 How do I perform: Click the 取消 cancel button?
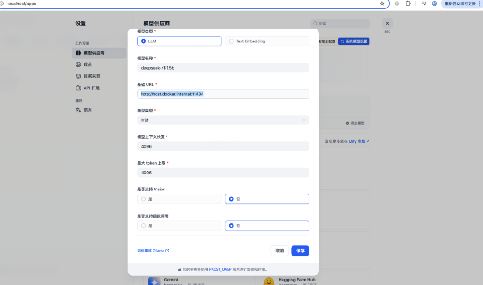click(x=280, y=251)
